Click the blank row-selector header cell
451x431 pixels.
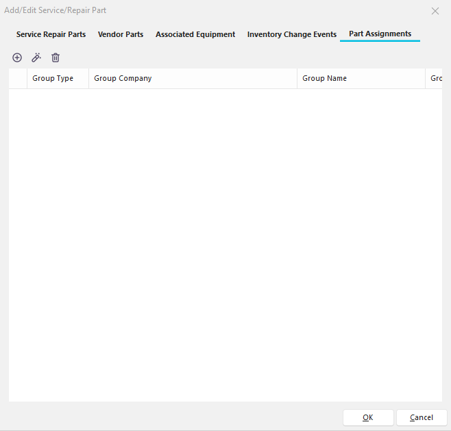tap(18, 78)
